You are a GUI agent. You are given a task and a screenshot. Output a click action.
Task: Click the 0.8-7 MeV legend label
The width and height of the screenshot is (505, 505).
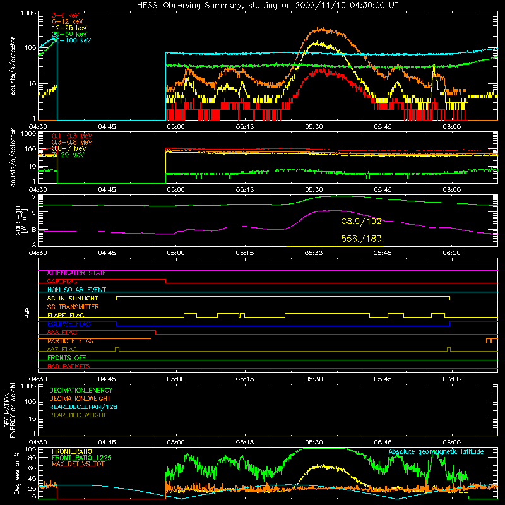[x=69, y=148]
